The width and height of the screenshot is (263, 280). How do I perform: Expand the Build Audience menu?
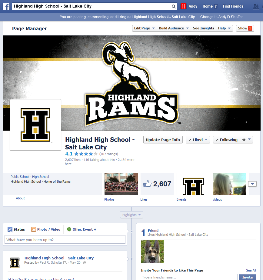[174, 28]
